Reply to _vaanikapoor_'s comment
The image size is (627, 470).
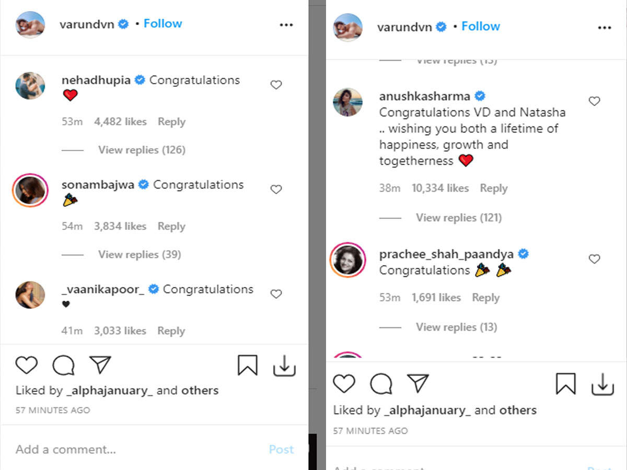pyautogui.click(x=171, y=331)
